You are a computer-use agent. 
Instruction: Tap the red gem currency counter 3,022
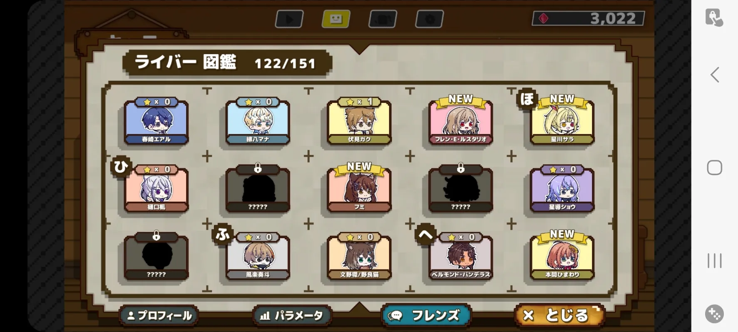click(588, 18)
